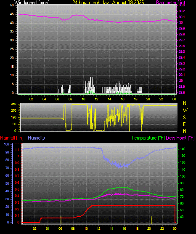The width and height of the screenshot is (196, 234).
Task: Click the red rainfall plateau line
Action: (x=133, y=205)
